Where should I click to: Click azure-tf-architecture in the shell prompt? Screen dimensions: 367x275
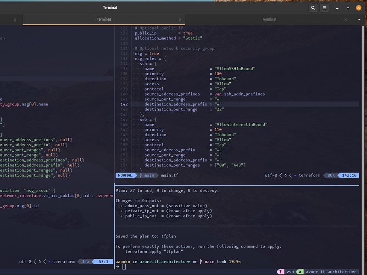pos(165,262)
